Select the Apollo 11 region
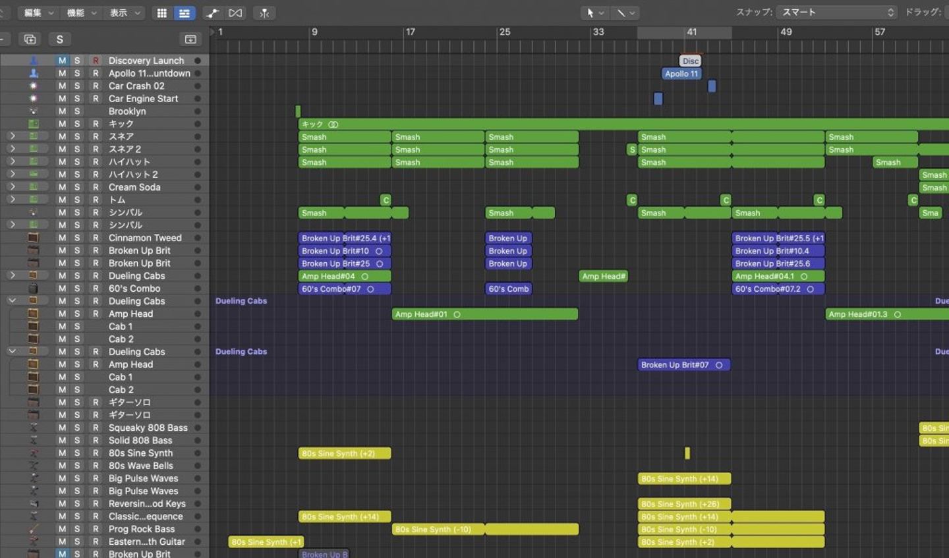Viewport: 949px width, 558px height. [681, 74]
